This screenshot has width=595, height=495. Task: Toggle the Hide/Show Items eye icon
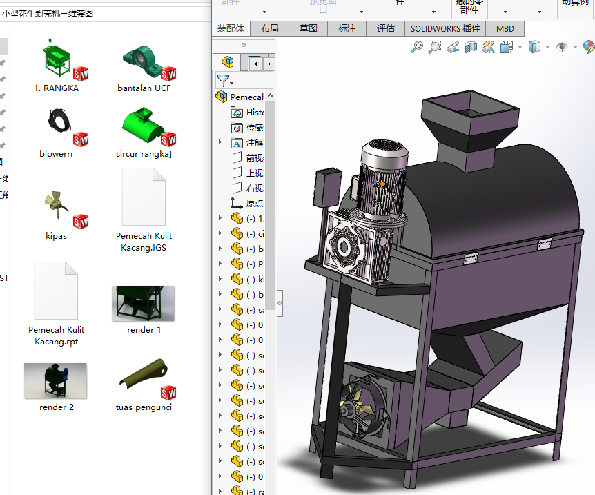click(563, 47)
